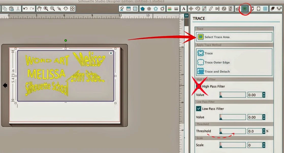Open the Grid settings icon
Viewport: 284px width, 153px height.
pos(265,9)
